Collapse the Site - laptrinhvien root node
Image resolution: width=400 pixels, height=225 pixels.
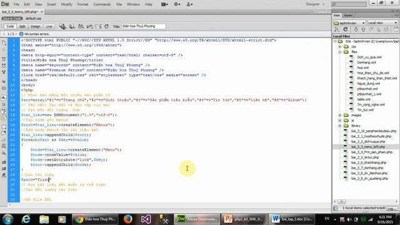(335, 41)
